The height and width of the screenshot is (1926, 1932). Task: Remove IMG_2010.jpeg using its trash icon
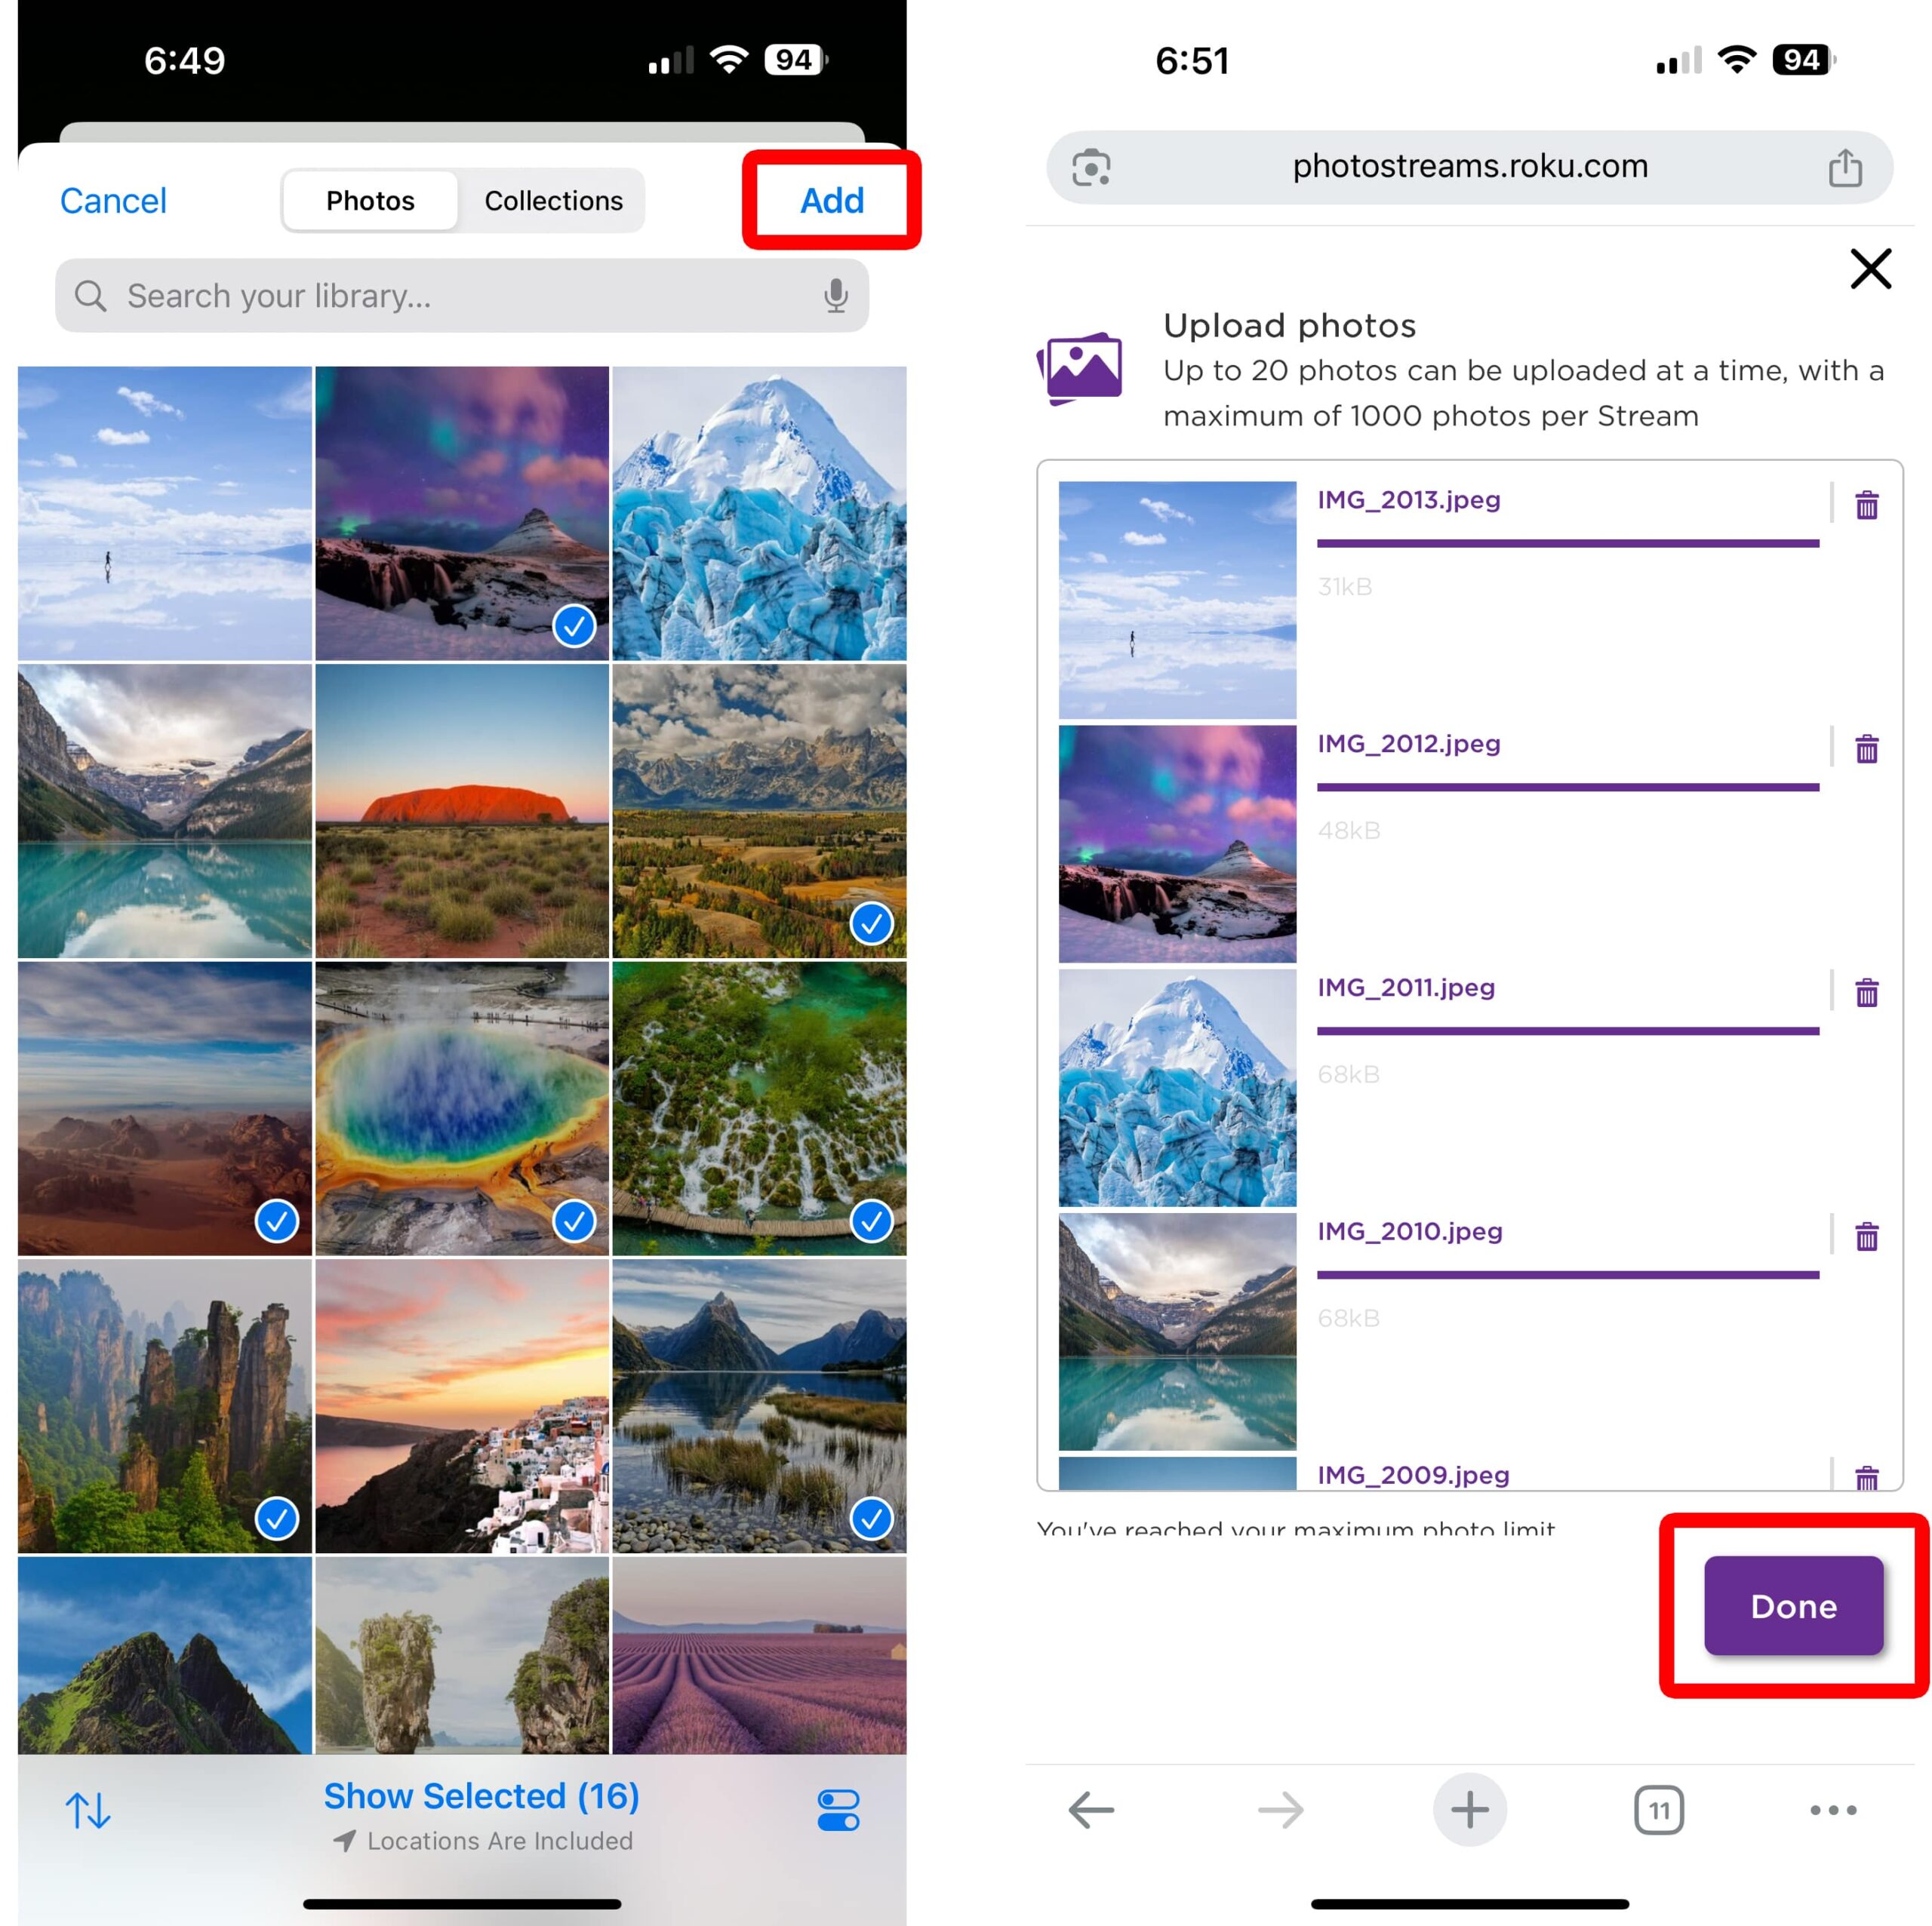coord(1865,1236)
